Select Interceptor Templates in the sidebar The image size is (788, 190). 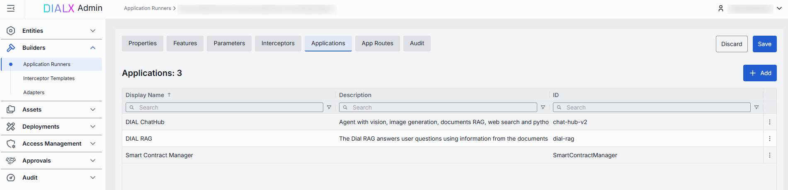click(49, 78)
